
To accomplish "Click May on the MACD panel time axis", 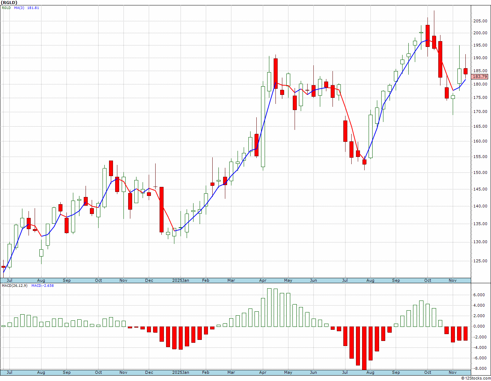I will tap(288, 372).
